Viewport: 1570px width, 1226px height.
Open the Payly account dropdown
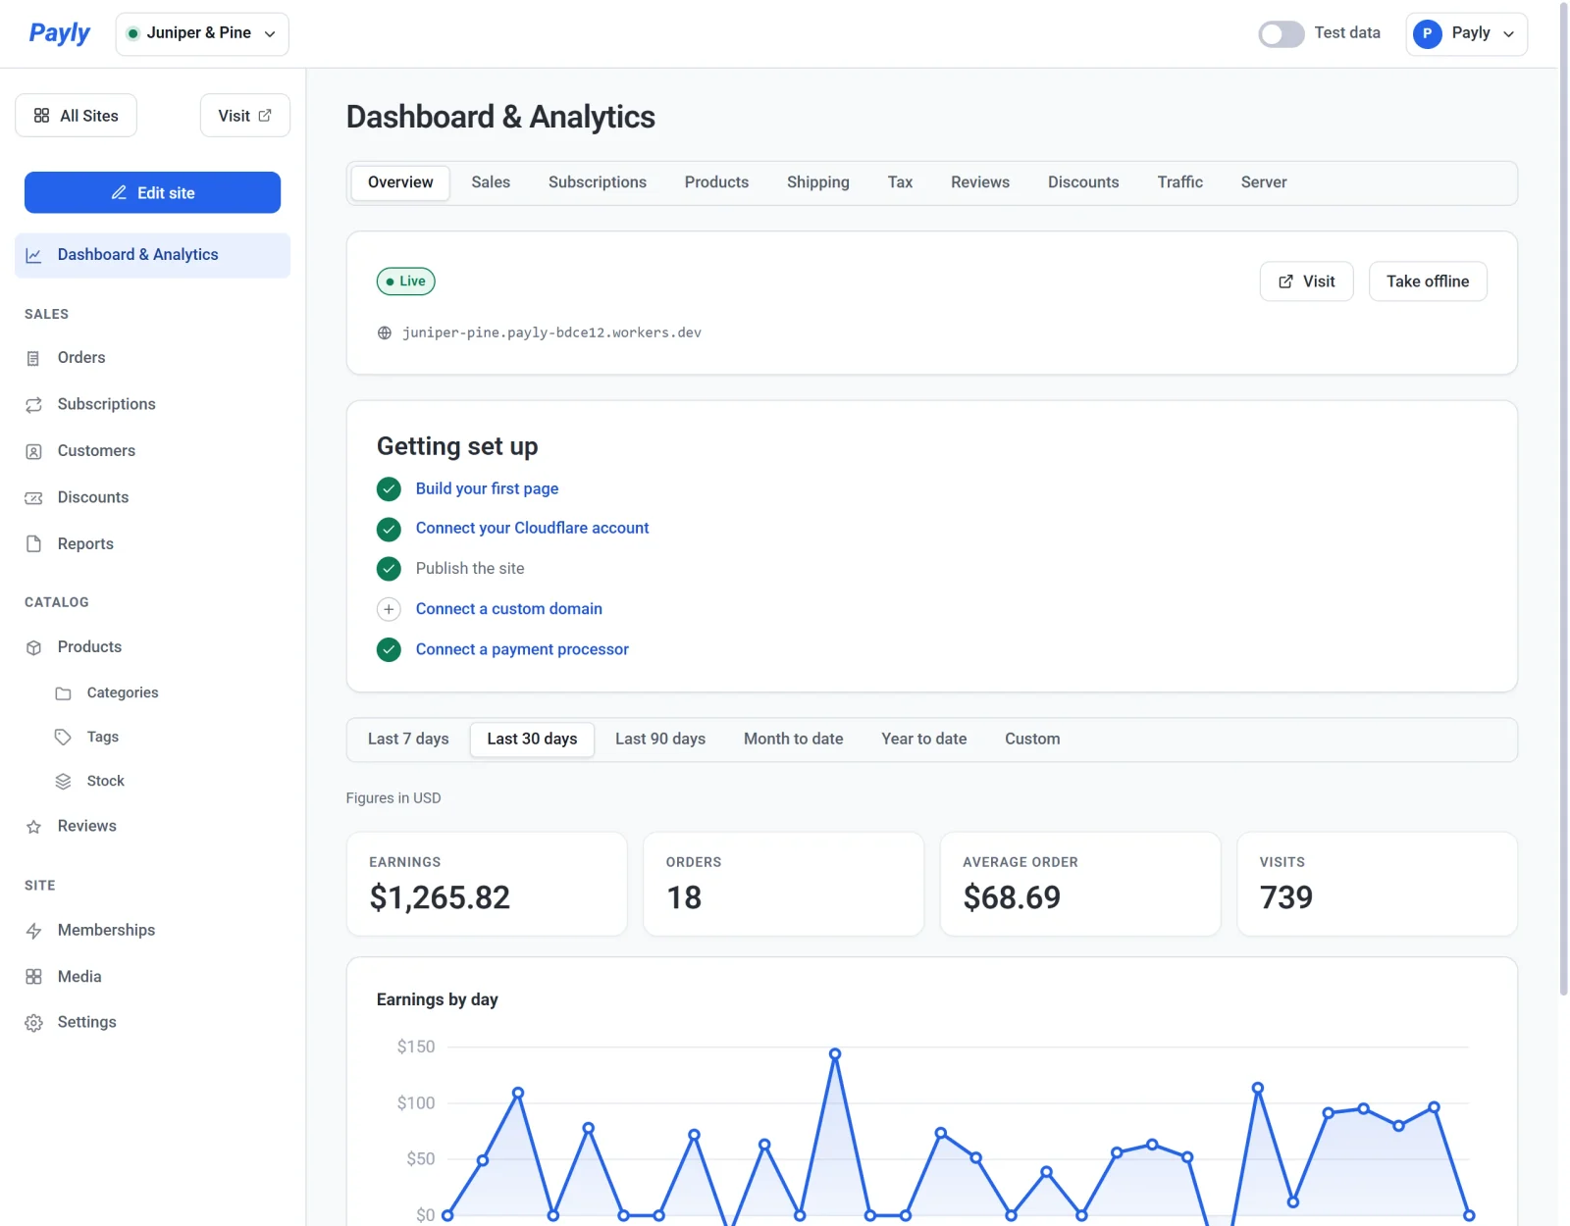[x=1466, y=33]
